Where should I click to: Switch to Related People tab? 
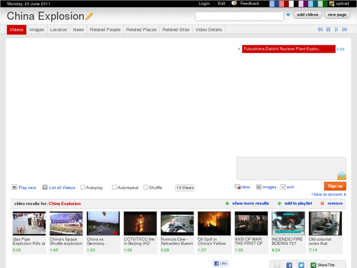[105, 30]
